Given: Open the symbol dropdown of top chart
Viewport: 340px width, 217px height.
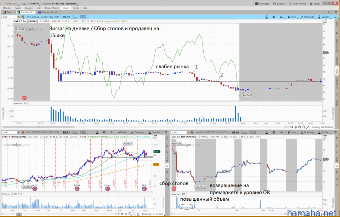Looking at the screenshot, I should [19, 17].
